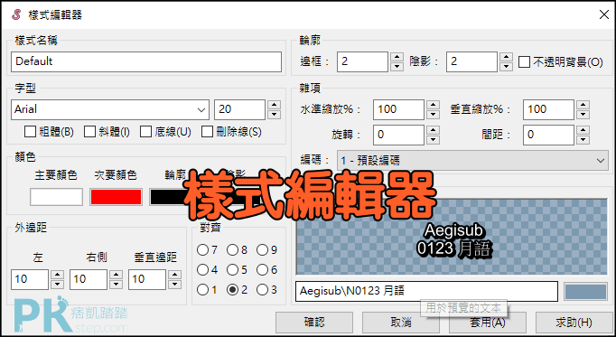Edit the 樣式名稱 field containing Default
This screenshot has height=337, width=616.
[x=146, y=61]
